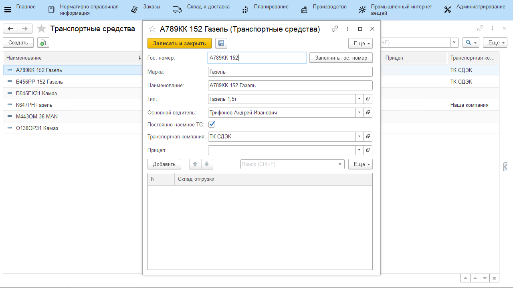
Task: Click the save diskette icon in dialog
Action: 221,43
